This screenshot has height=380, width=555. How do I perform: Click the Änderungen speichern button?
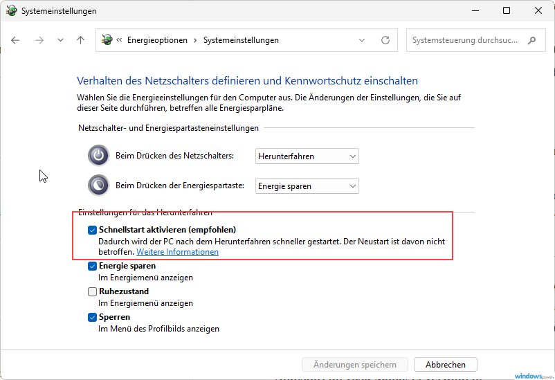(355, 364)
